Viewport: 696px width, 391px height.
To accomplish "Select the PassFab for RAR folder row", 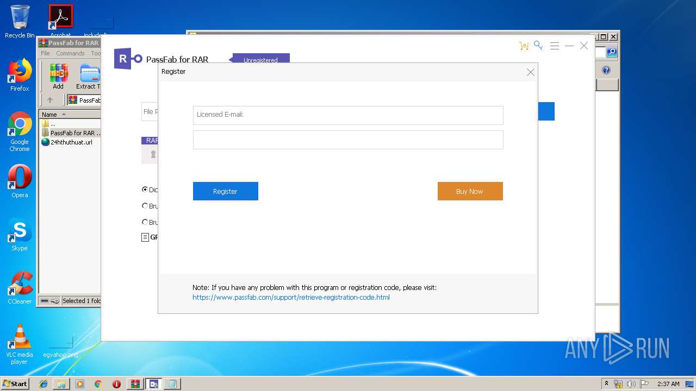I will click(x=71, y=133).
